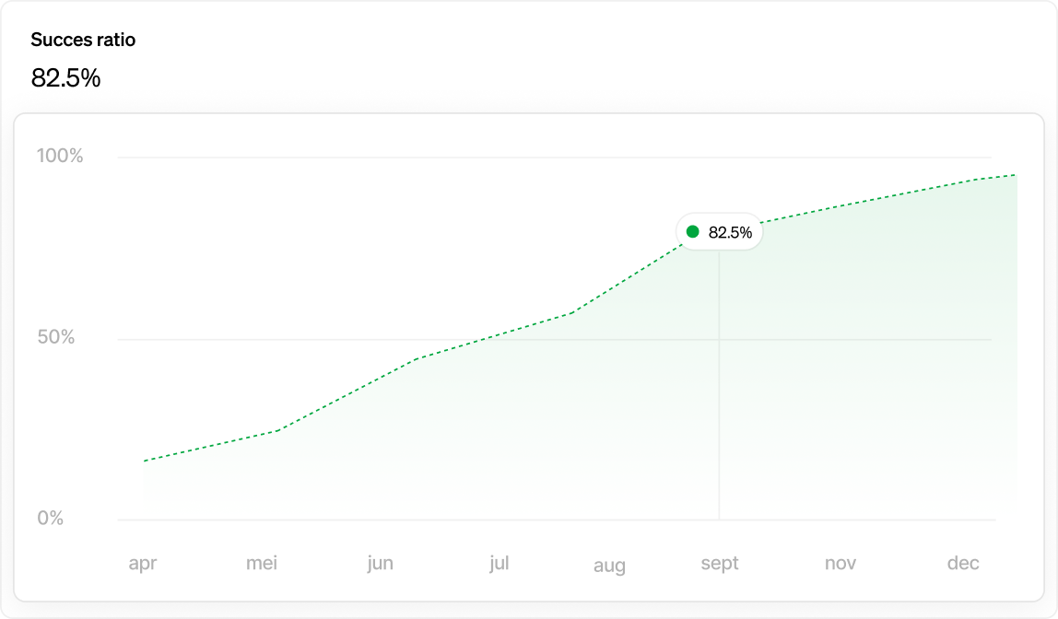
Task: Select the apr month label
Action: 143,563
